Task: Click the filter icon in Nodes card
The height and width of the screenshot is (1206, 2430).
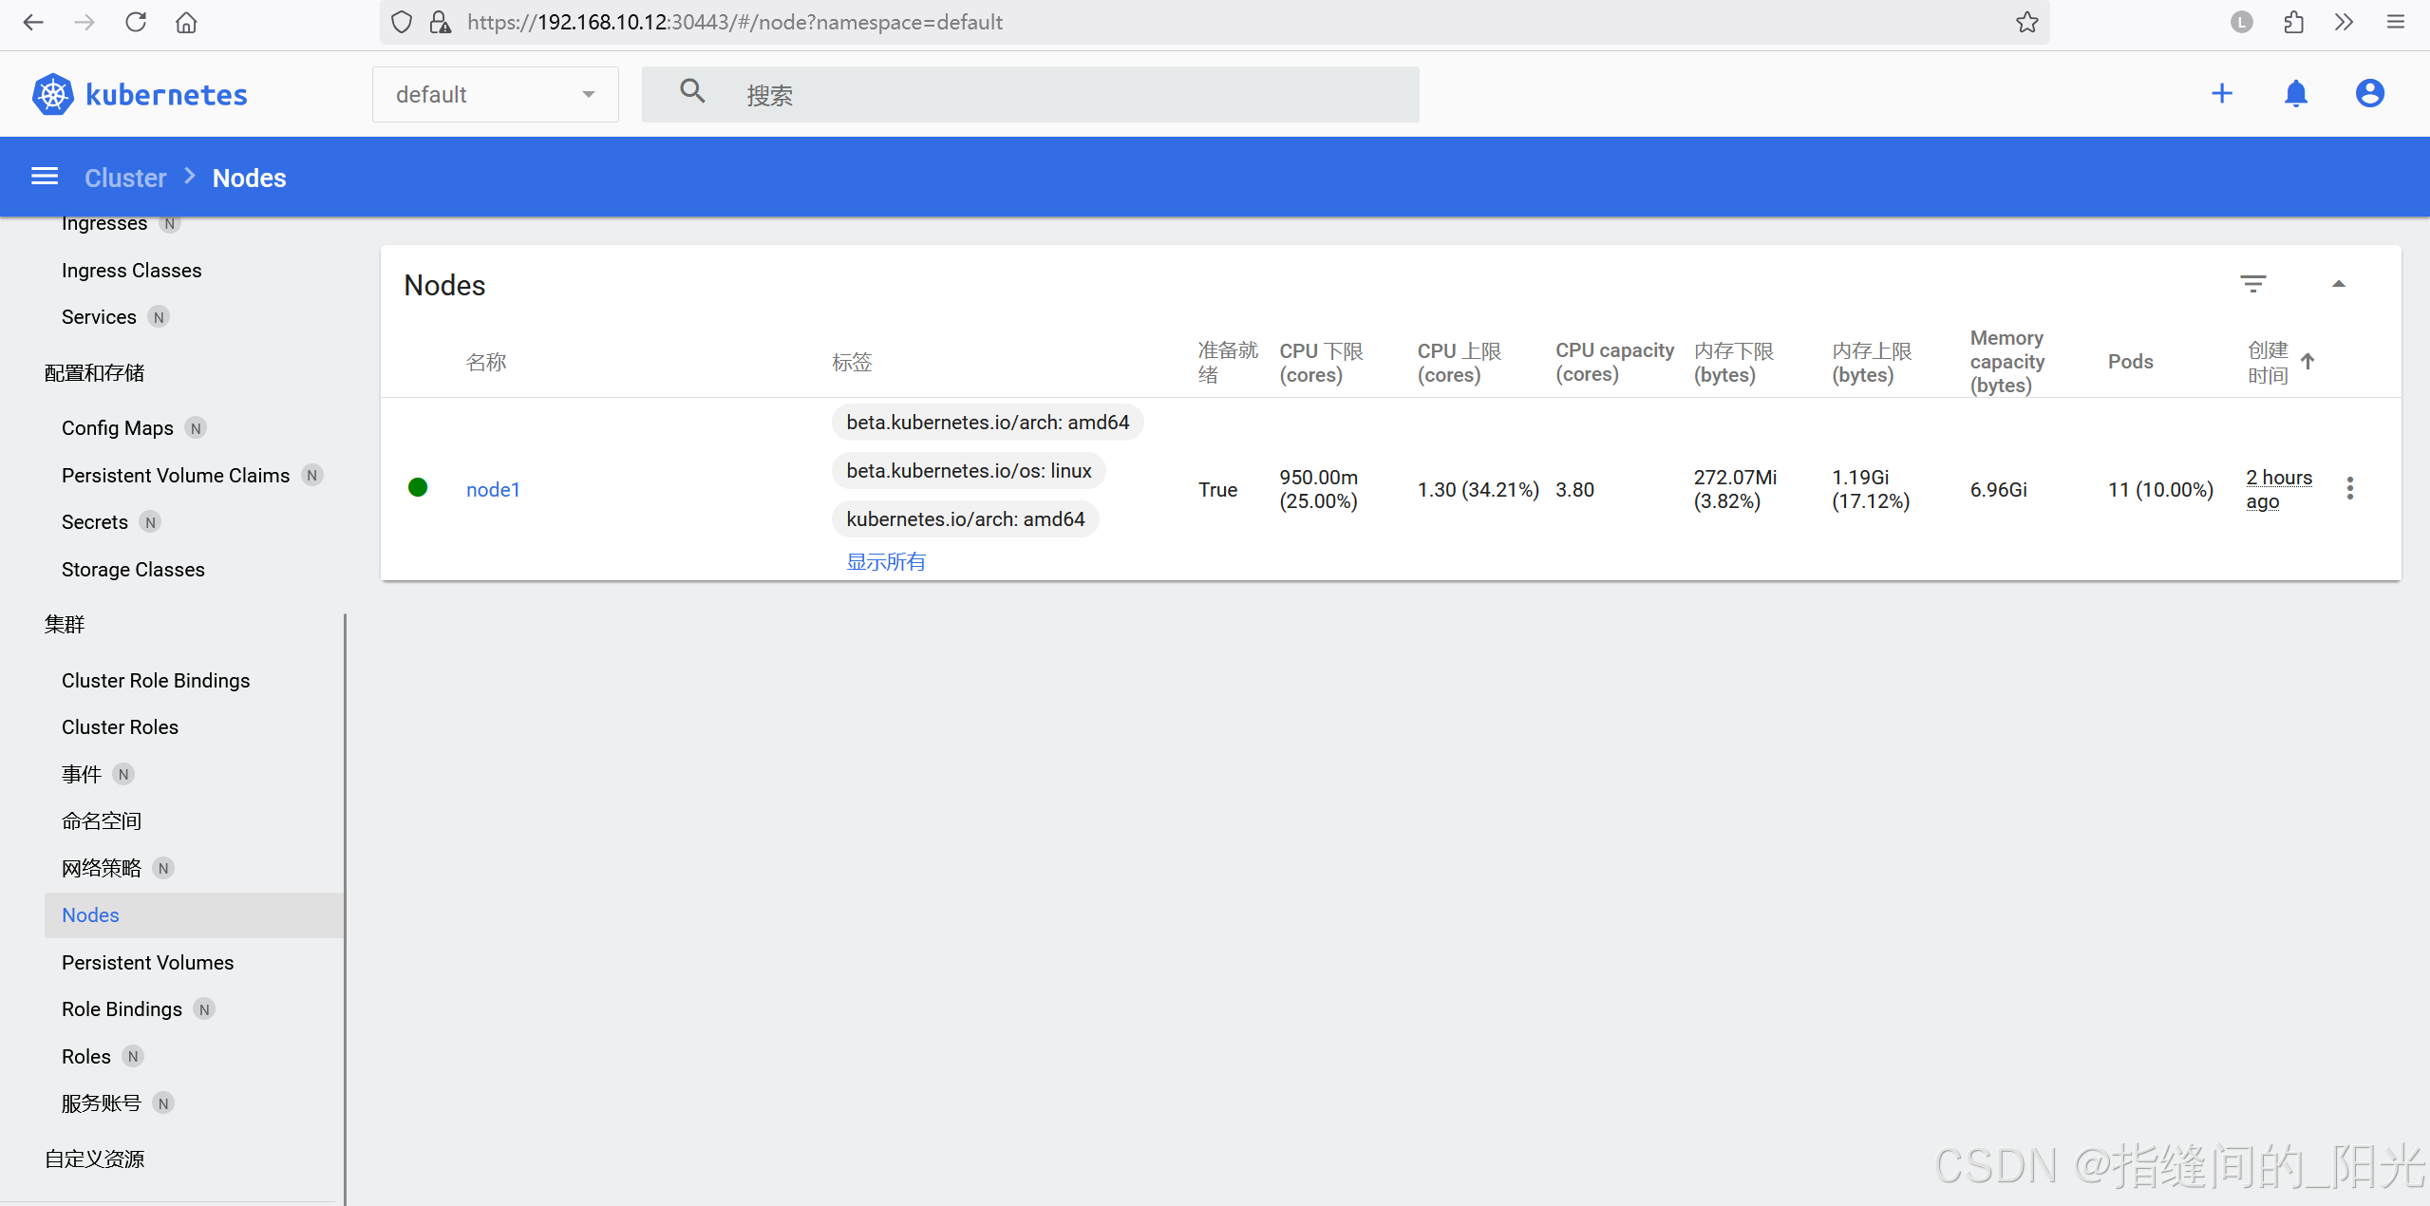Action: [x=2252, y=284]
